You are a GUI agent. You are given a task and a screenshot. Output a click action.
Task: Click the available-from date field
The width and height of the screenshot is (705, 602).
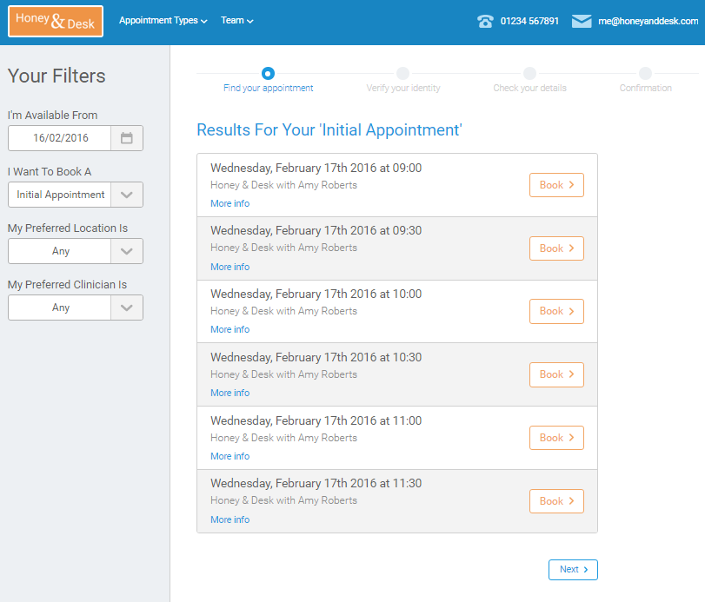tap(60, 138)
